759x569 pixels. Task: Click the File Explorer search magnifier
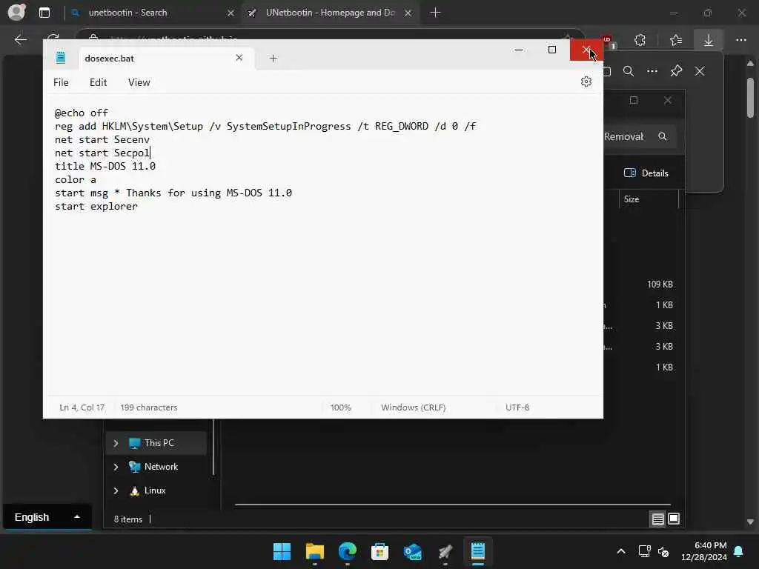(x=662, y=136)
